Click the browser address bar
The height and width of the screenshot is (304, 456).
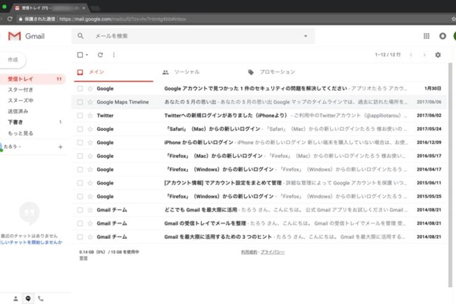pos(233,19)
